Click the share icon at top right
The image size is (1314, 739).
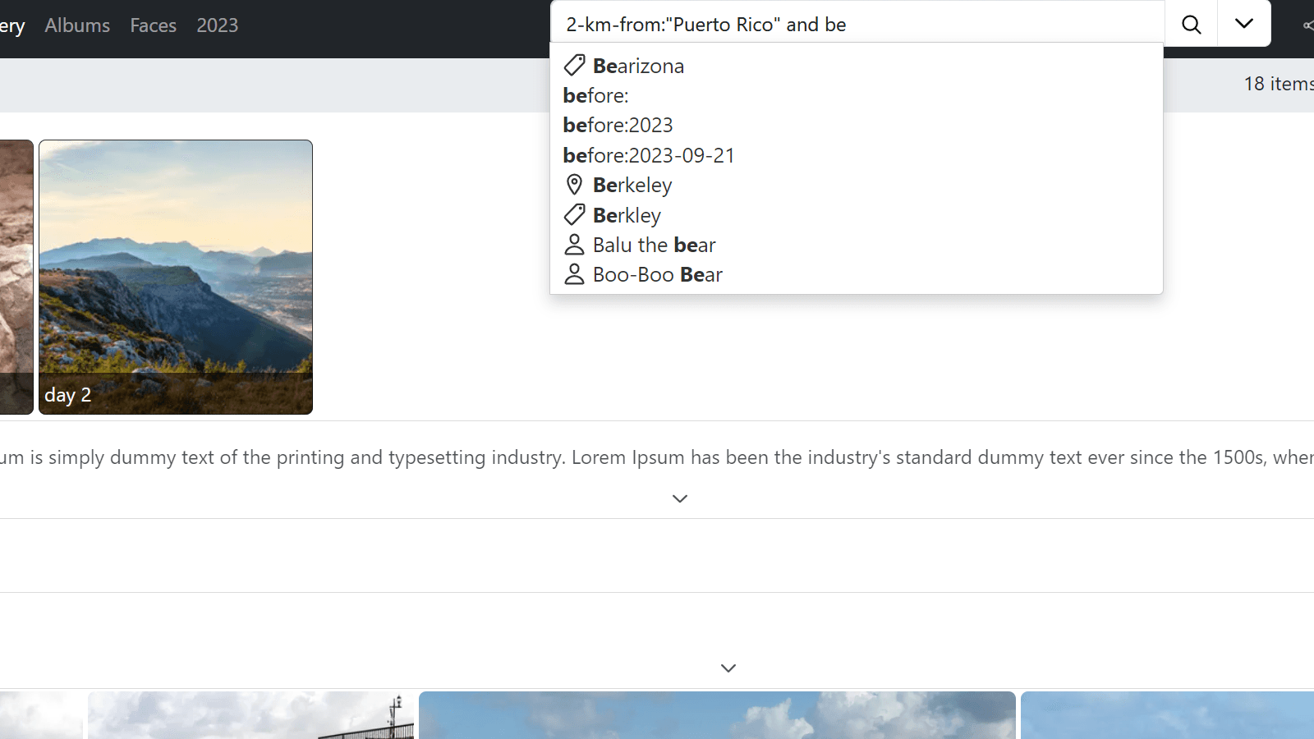[x=1307, y=25]
